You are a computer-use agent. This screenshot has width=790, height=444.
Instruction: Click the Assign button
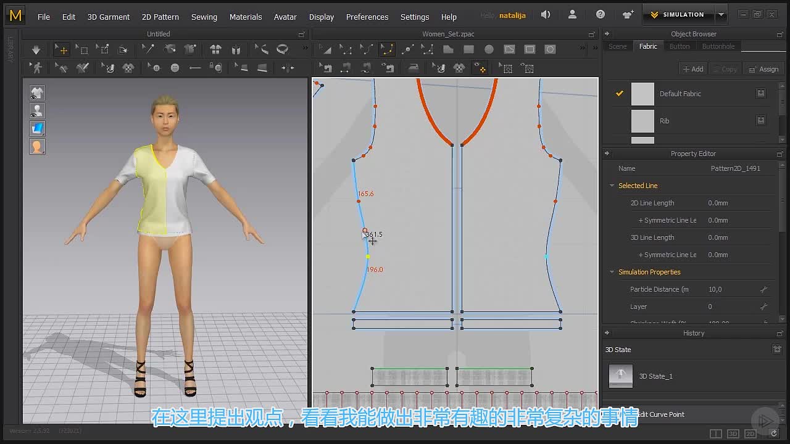[763, 69]
